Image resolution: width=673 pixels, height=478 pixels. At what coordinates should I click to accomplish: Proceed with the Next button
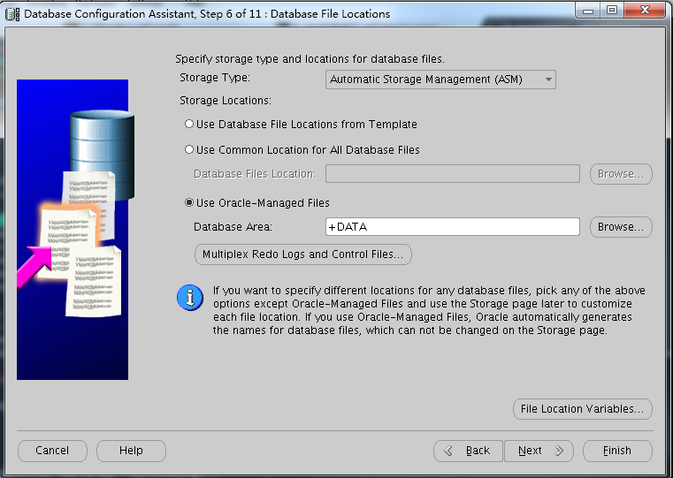[539, 451]
